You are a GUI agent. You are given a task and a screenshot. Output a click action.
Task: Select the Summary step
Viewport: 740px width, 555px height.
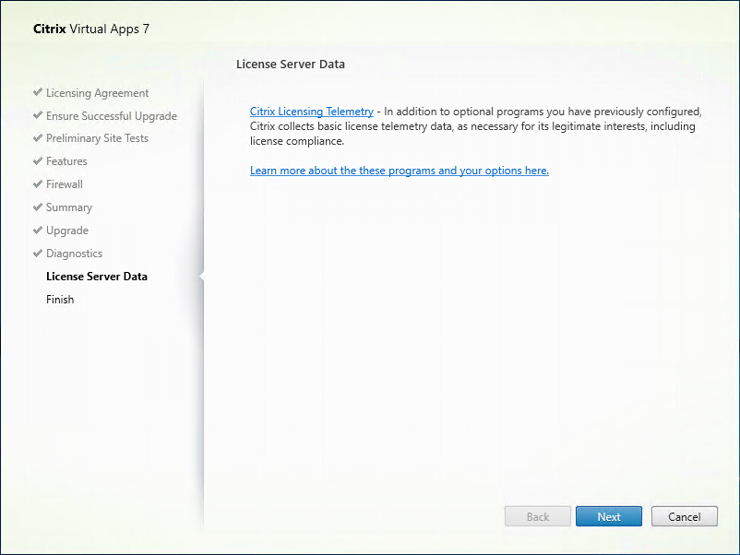pyautogui.click(x=69, y=207)
